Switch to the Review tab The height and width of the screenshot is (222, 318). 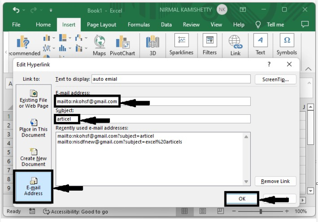point(191,25)
